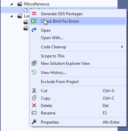Choose Open With... from context menu

(78, 38)
